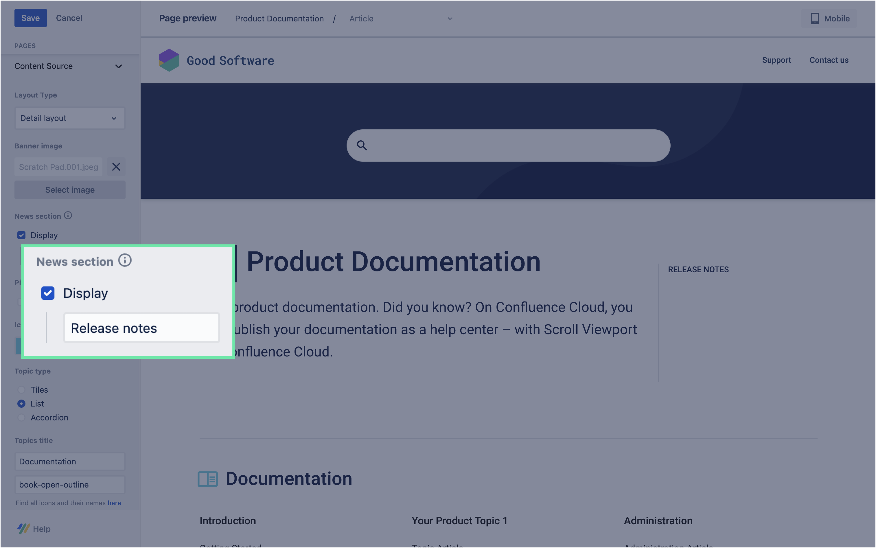Viewport: 876px width, 548px height.
Task: Click sidebar News section info icon
Action: point(68,216)
